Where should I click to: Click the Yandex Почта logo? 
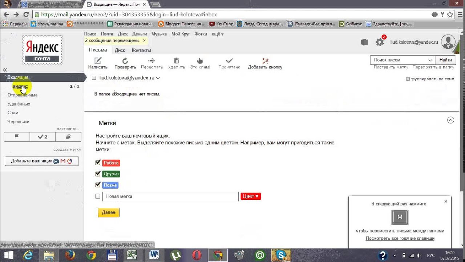(x=42, y=50)
